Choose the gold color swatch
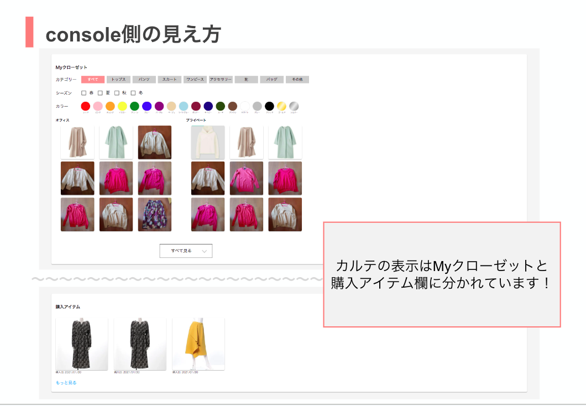The width and height of the screenshot is (586, 406). 281,106
